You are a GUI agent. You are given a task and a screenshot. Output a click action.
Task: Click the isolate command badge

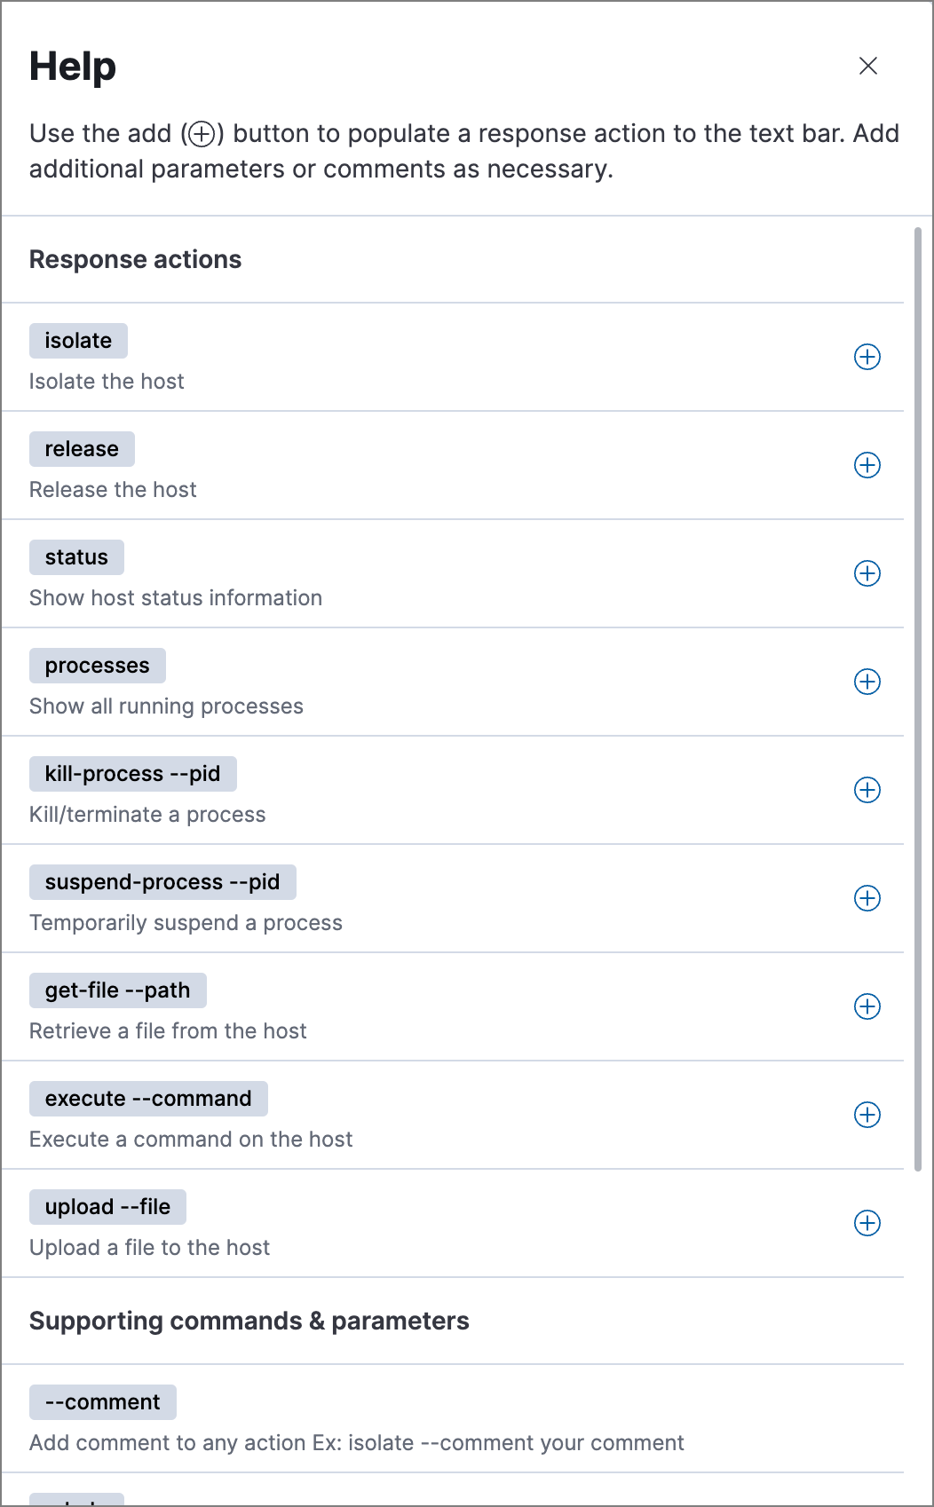(78, 341)
